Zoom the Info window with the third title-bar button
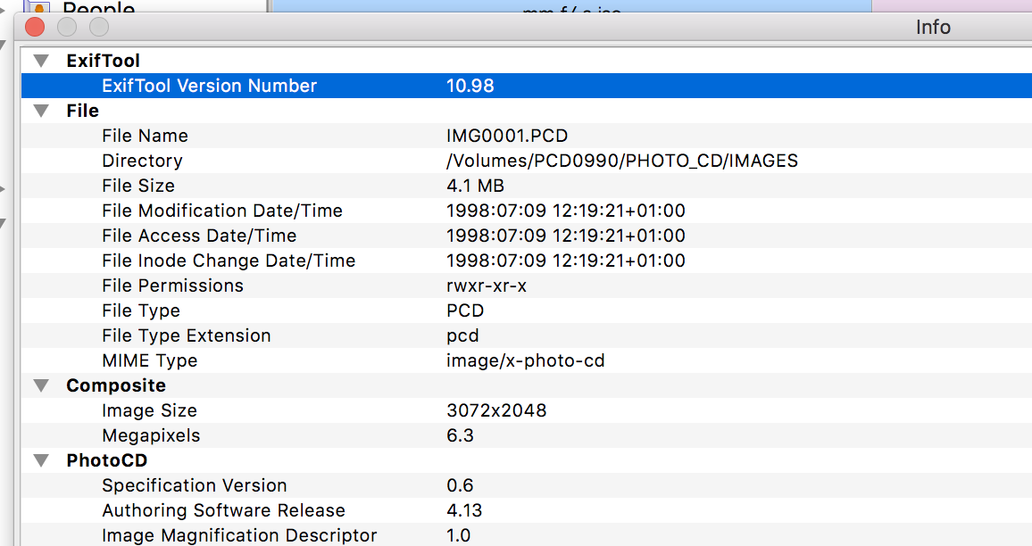This screenshot has height=546, width=1032. point(99,27)
